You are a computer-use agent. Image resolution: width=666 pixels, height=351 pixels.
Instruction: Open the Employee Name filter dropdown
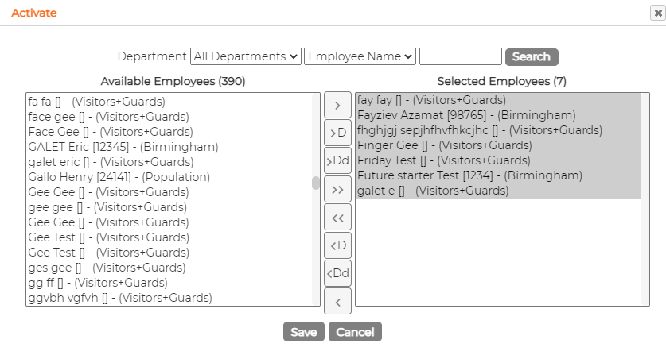click(x=360, y=56)
